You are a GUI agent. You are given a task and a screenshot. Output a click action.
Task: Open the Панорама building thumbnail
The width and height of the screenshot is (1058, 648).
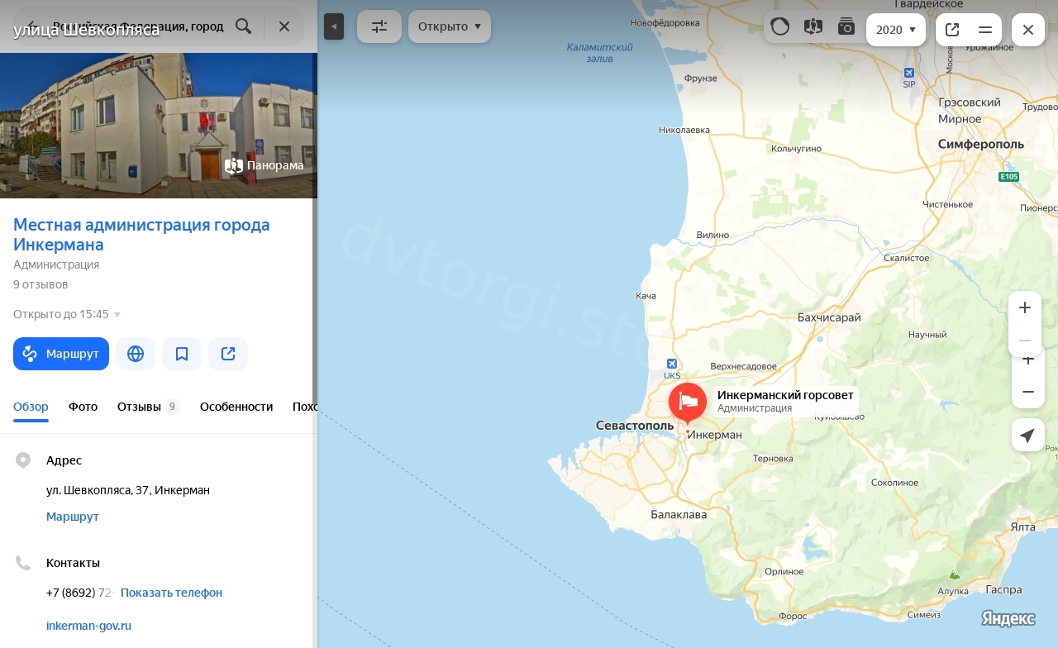point(264,165)
